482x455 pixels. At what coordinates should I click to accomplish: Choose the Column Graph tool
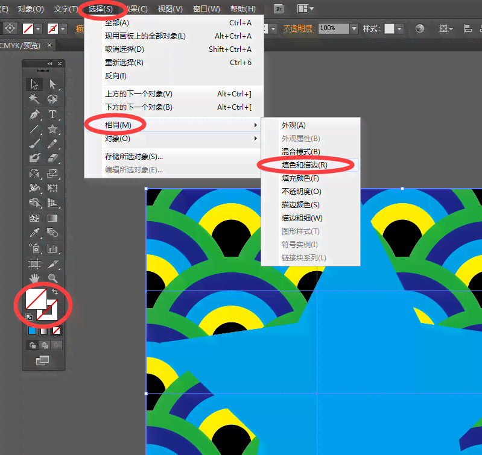(52, 248)
